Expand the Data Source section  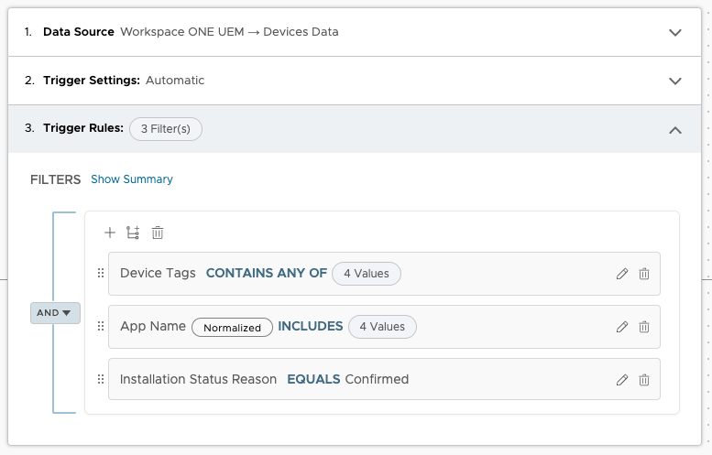(x=675, y=33)
